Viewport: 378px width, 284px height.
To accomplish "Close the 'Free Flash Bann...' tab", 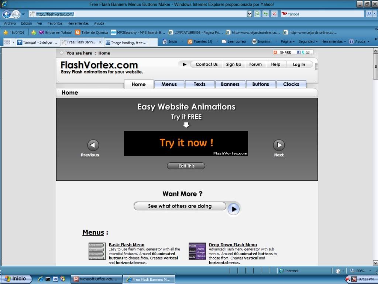I will 100,42.
